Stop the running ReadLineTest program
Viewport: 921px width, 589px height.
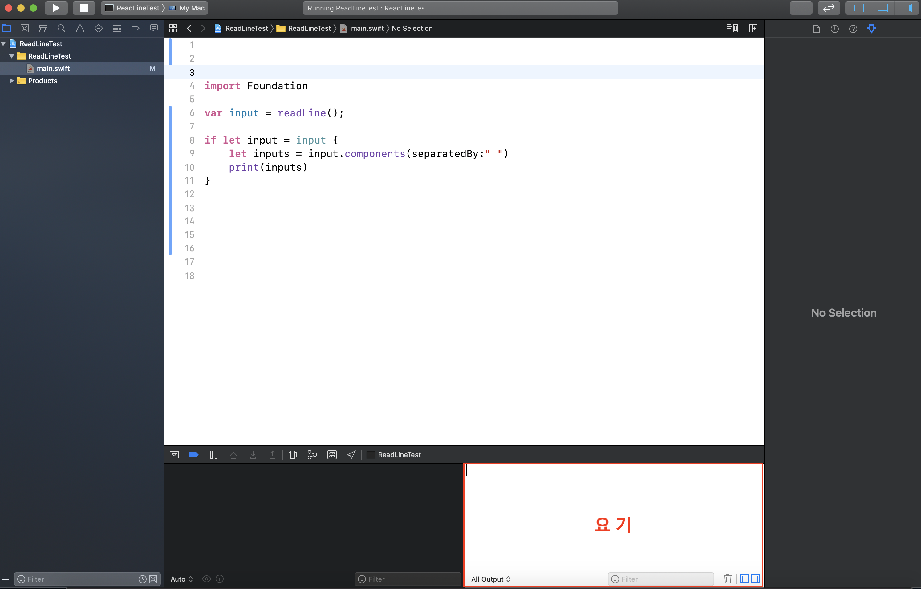click(x=84, y=8)
